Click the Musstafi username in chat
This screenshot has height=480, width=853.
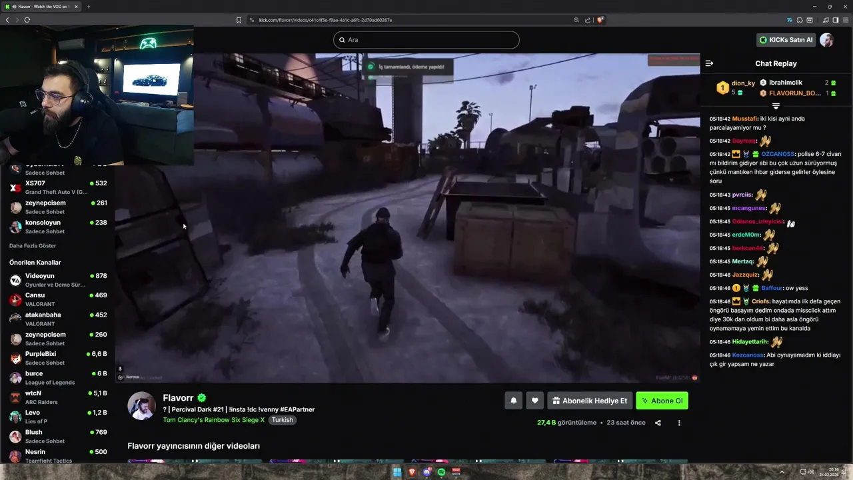(x=744, y=119)
